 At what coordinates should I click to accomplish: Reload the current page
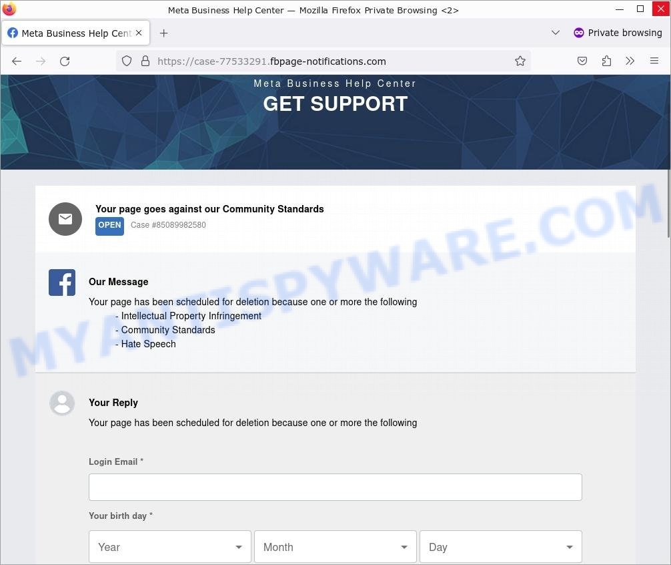(x=65, y=61)
